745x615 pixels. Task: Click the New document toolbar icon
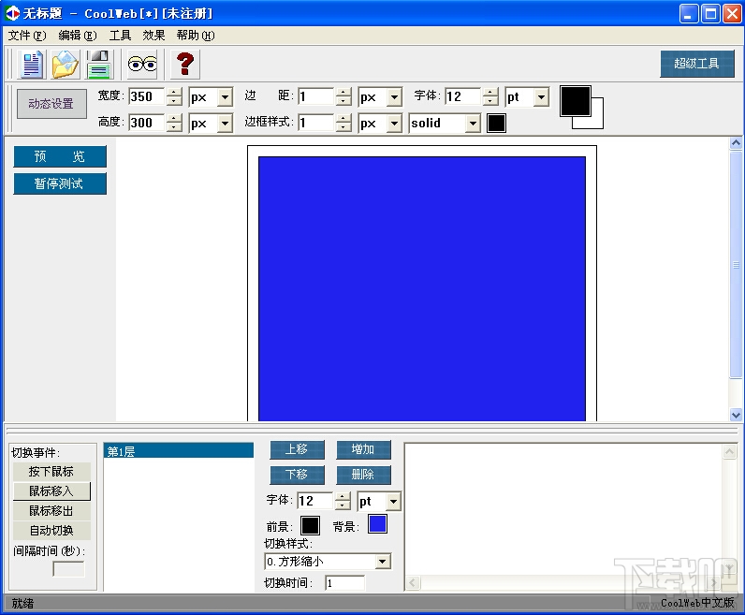tap(32, 65)
